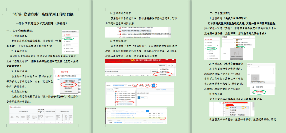Click the bold text '党志愿书复印件、党委证明'
This screenshot has width=286, height=133.
220,34
